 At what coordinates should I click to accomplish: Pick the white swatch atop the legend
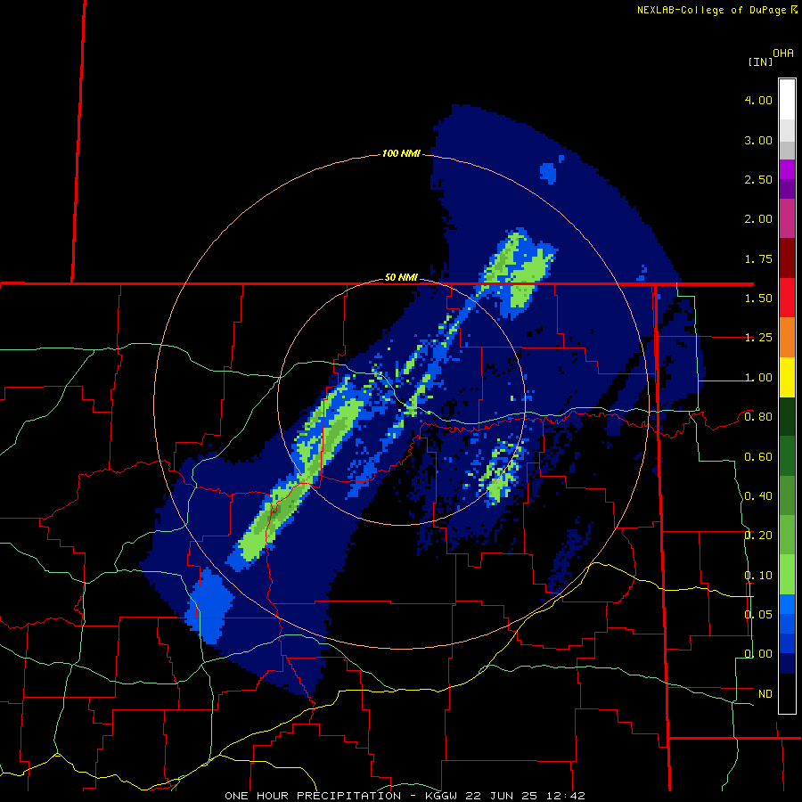tap(787, 99)
